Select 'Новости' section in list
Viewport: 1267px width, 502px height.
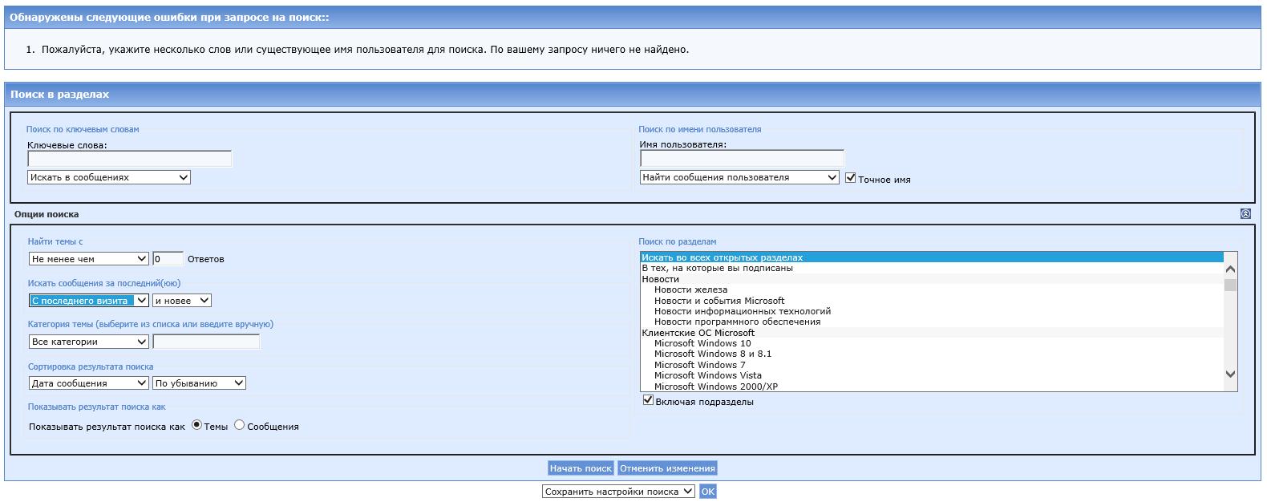(932, 279)
